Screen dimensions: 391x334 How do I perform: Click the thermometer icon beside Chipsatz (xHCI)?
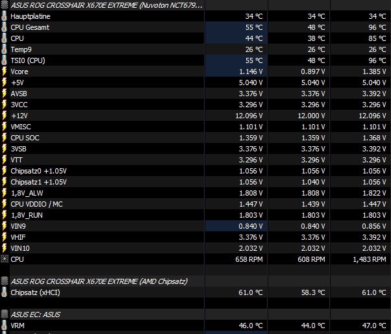[5, 292]
